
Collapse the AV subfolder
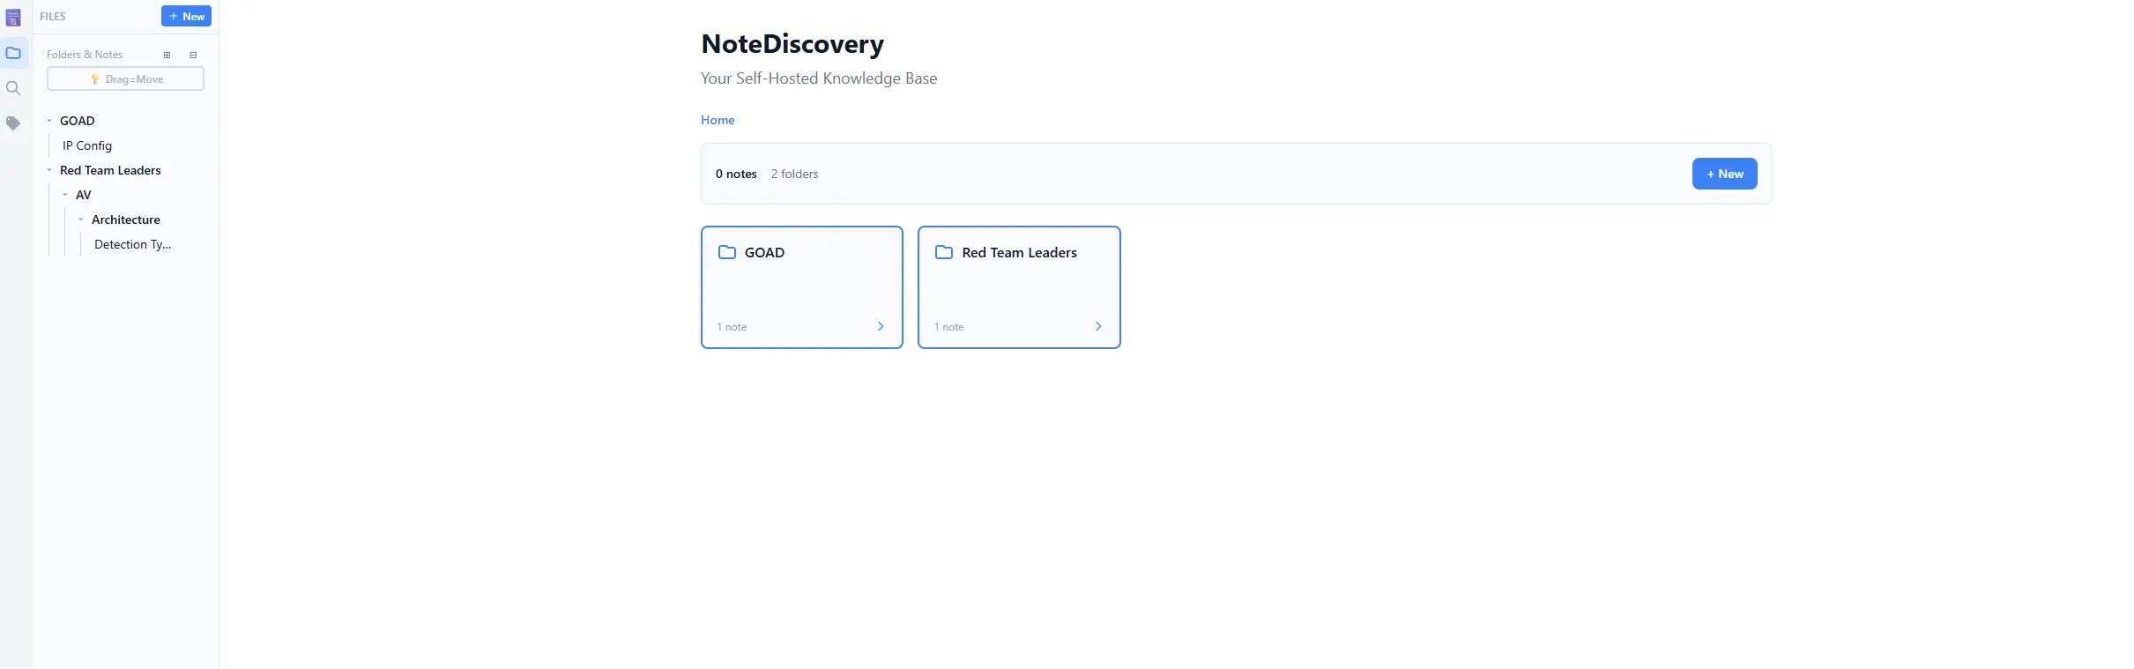[x=65, y=195]
